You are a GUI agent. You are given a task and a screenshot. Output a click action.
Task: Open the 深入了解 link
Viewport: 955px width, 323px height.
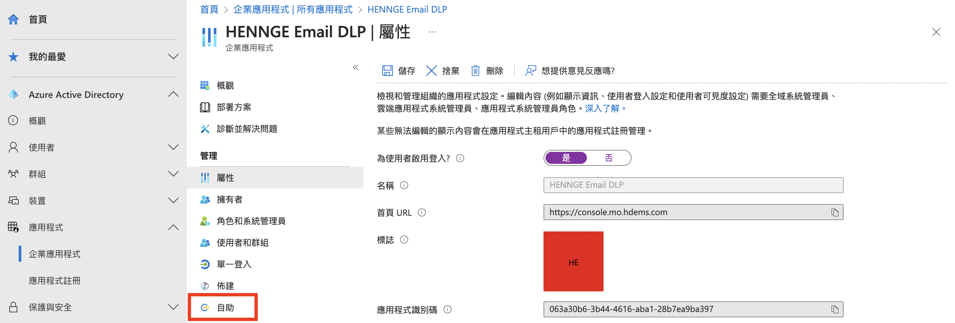(x=602, y=109)
